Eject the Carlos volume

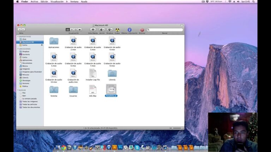[42, 45]
